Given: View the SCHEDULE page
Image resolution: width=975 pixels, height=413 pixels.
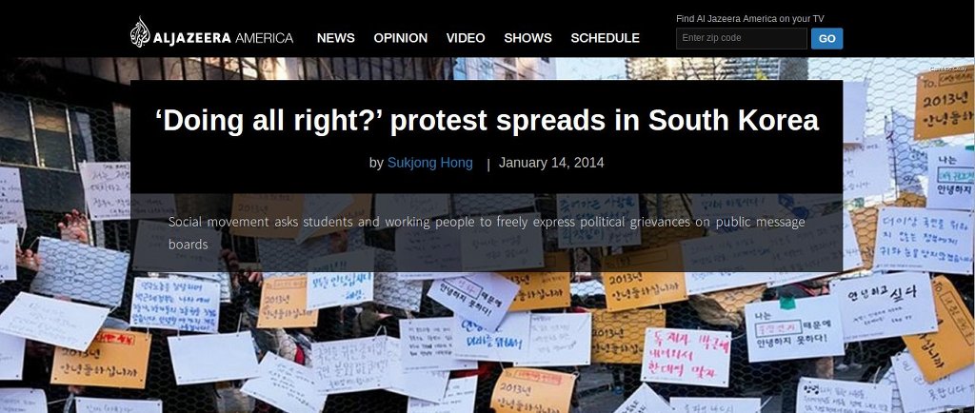Looking at the screenshot, I should coord(605,38).
